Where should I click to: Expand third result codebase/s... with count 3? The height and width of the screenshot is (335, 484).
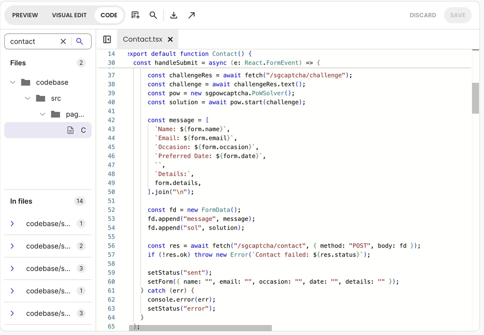point(12,268)
